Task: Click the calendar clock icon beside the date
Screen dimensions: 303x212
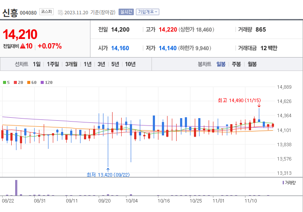Action: coord(61,13)
